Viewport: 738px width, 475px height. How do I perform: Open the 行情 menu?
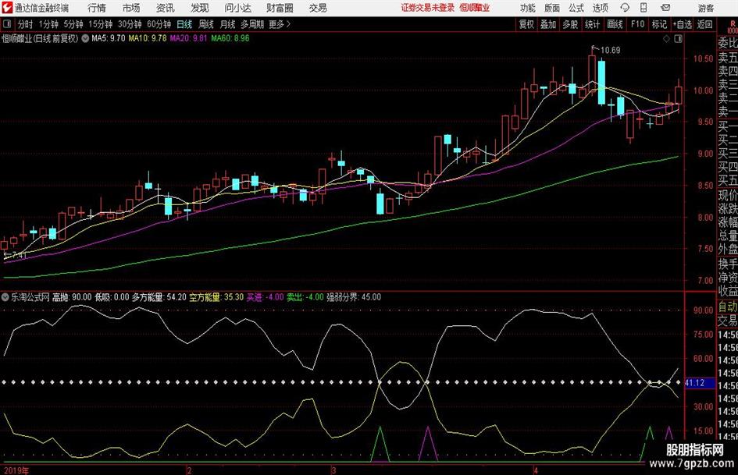click(97, 8)
